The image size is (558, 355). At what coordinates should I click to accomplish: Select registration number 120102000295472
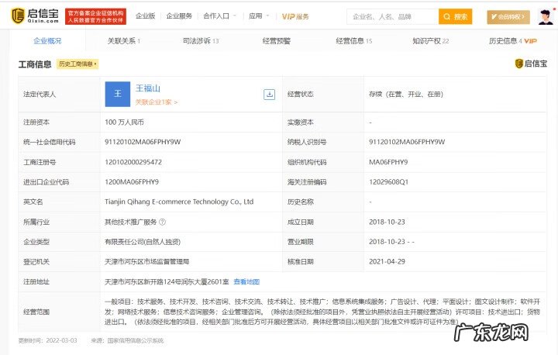pos(133,162)
